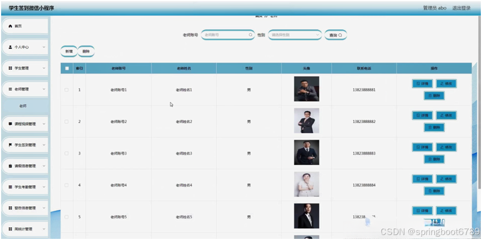The width and height of the screenshot is (482, 240).
Task: Expand the 学生考勤管理 chevron
Action: [44, 187]
